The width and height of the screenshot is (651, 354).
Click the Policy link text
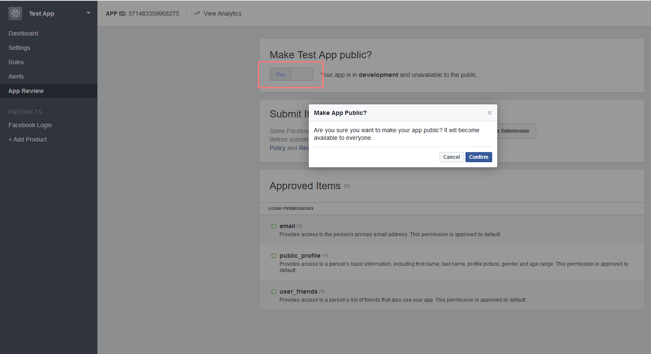pyautogui.click(x=277, y=148)
